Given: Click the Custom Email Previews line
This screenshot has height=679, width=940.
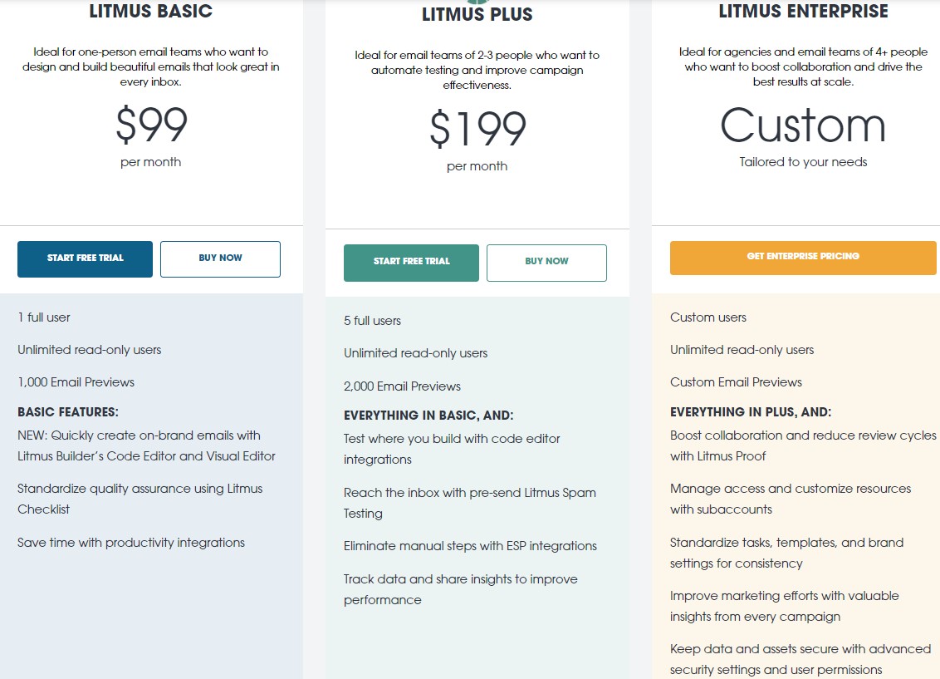Looking at the screenshot, I should 736,382.
